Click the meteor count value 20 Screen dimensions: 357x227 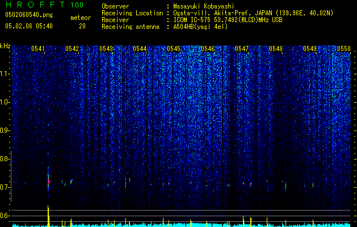tap(82, 26)
